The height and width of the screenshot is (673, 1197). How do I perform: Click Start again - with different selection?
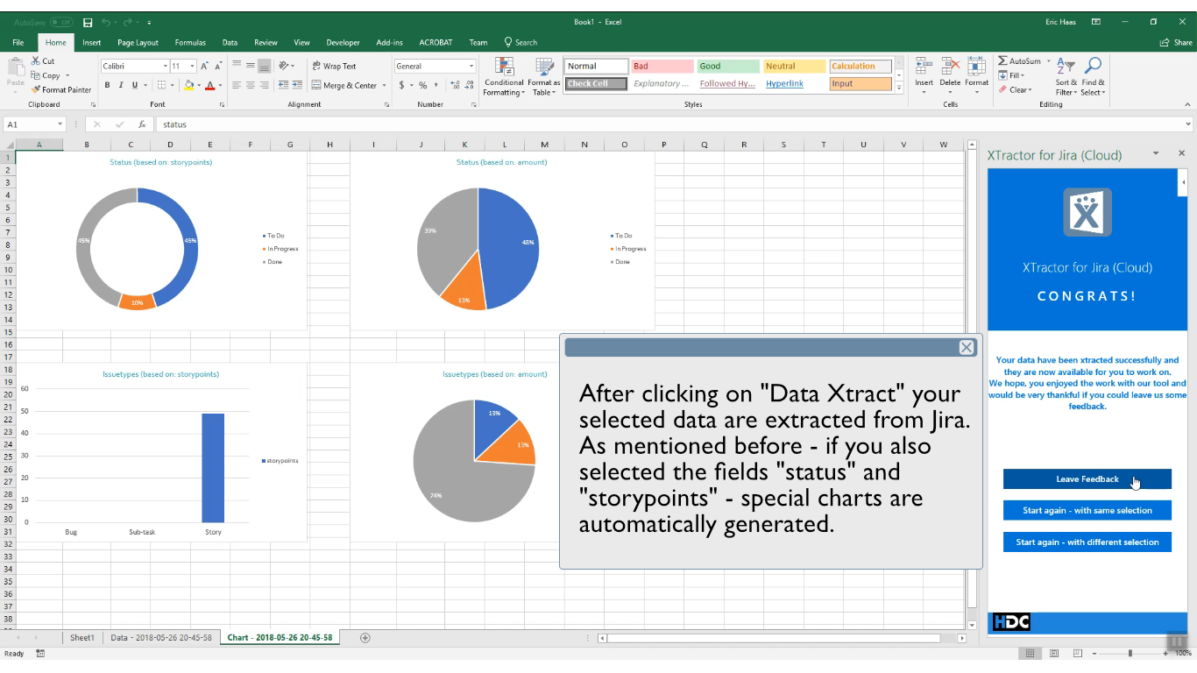(x=1087, y=542)
